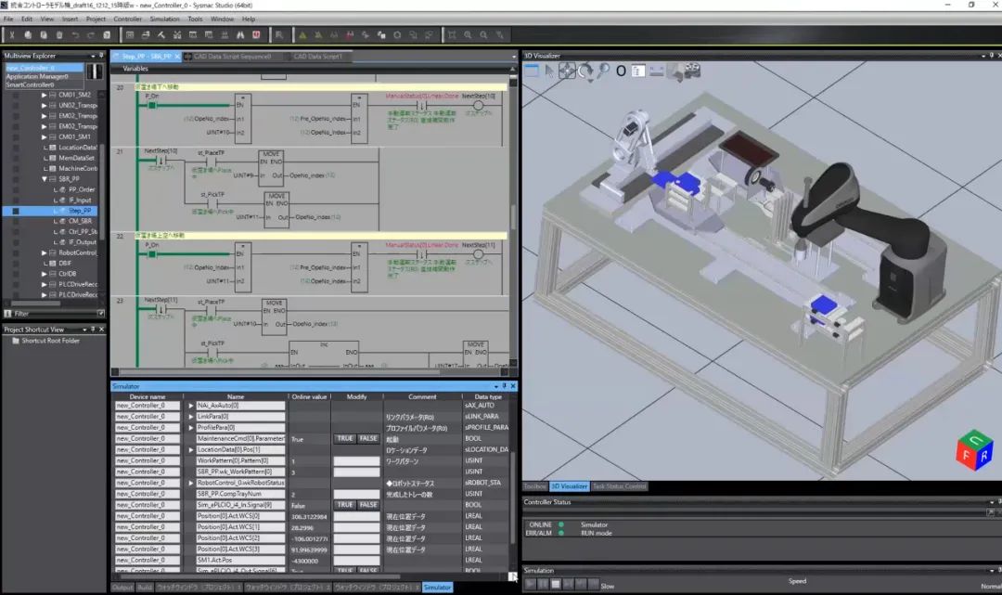Click the rotate view icon in 3D Visualizer
Viewport: 1002px width, 595px height.
pyautogui.click(x=585, y=71)
